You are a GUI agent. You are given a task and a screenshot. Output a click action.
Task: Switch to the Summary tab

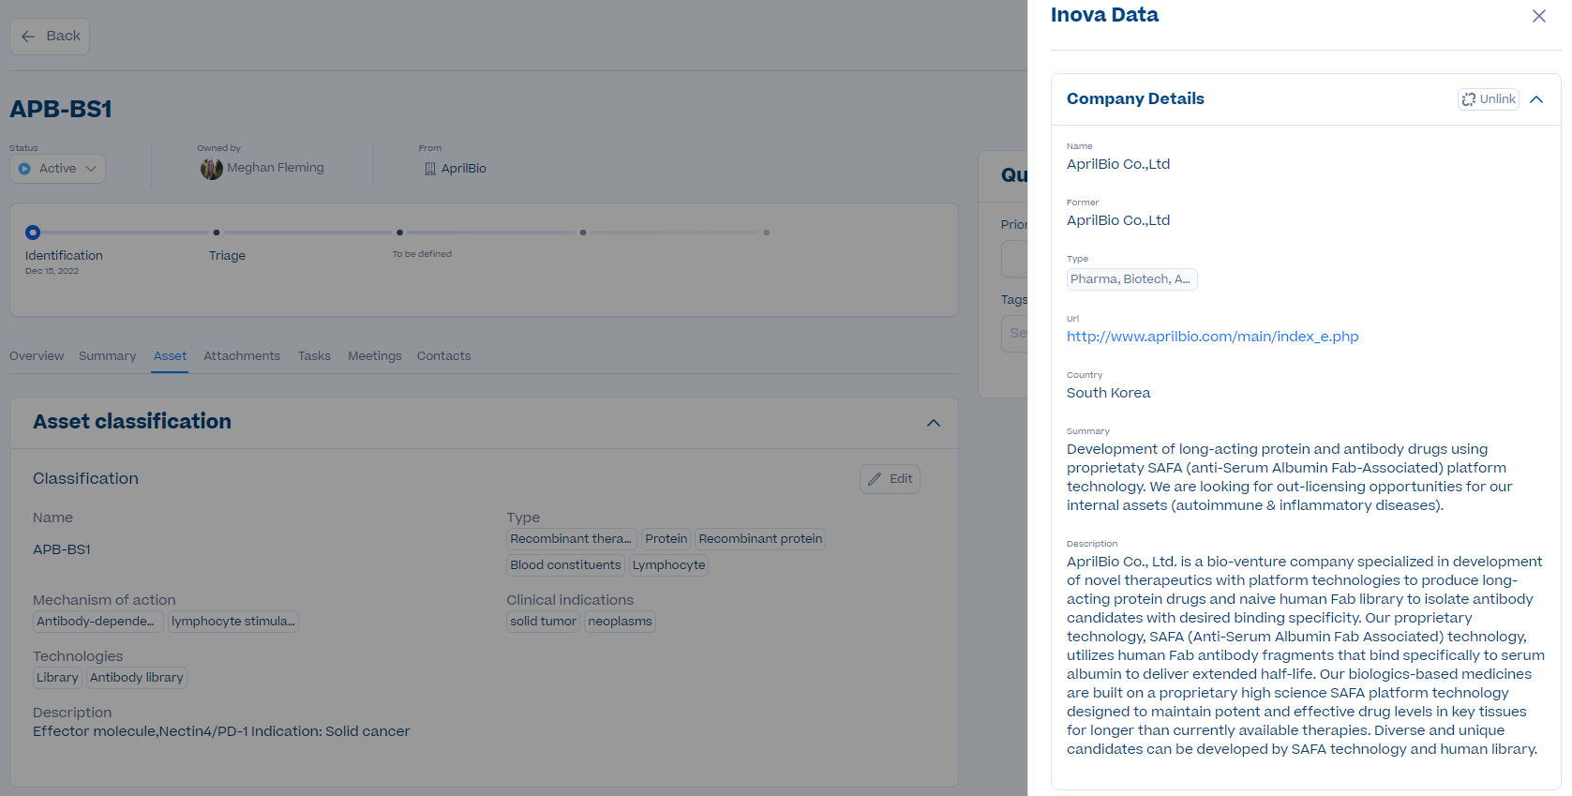(x=107, y=356)
